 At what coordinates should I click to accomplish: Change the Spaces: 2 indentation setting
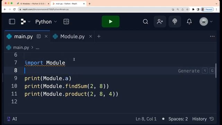[178, 119]
